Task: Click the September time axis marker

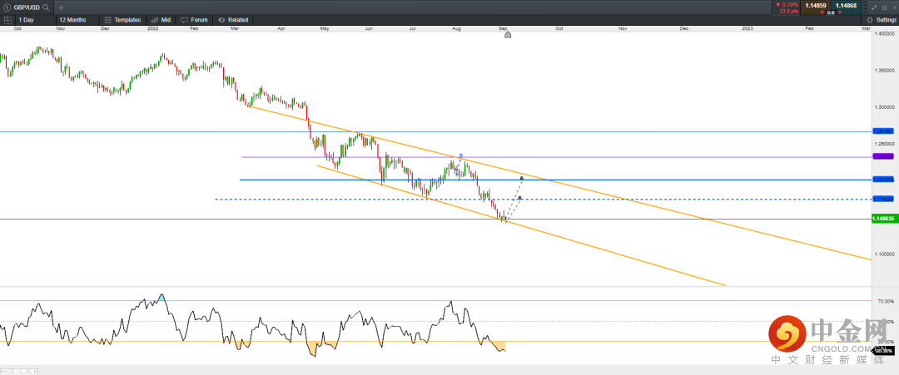Action: point(508,34)
